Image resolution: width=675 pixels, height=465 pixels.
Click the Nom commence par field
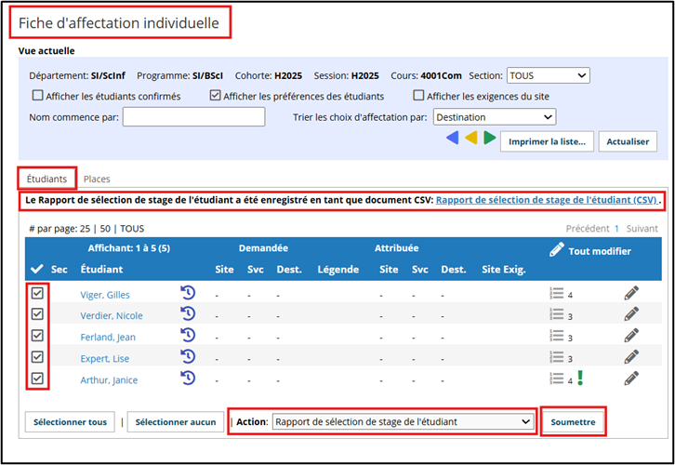click(x=193, y=117)
